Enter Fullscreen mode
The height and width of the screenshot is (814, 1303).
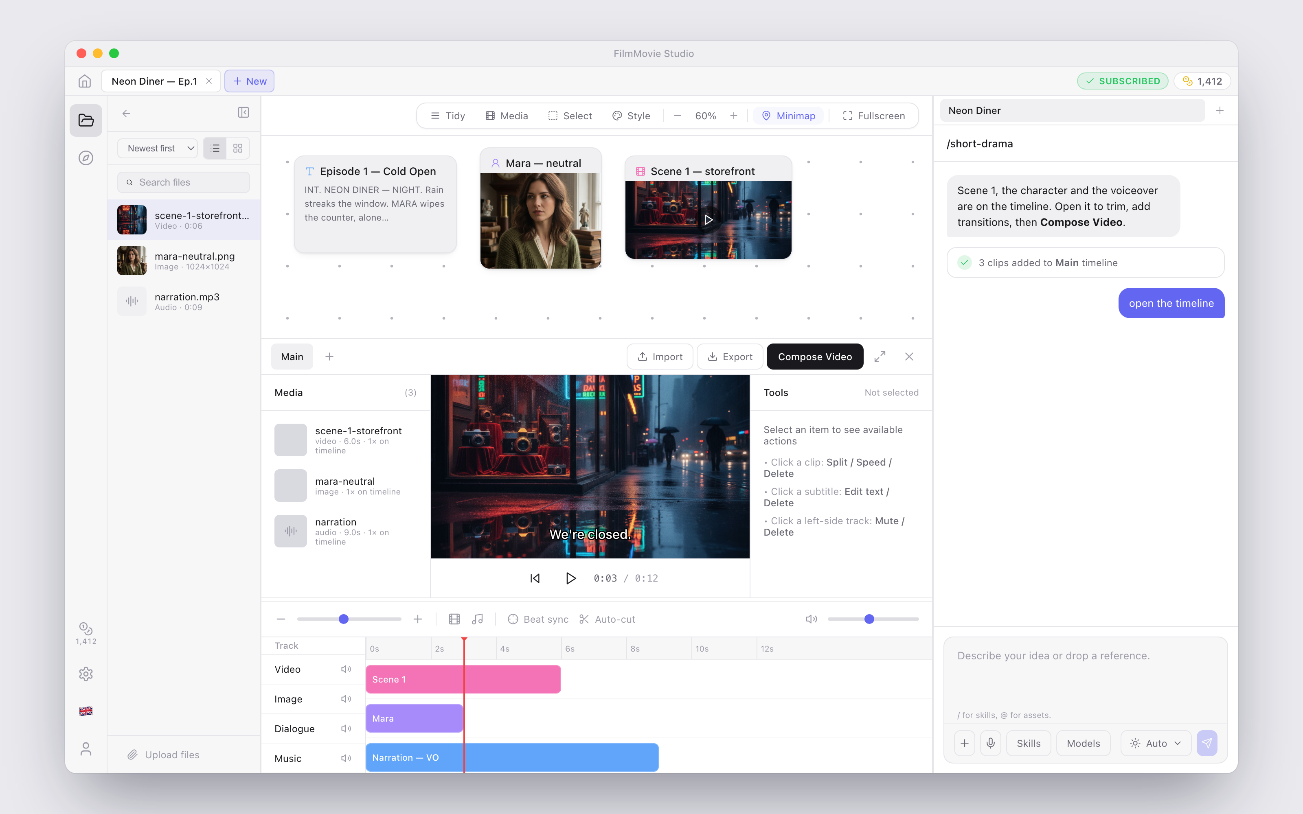pyautogui.click(x=873, y=116)
